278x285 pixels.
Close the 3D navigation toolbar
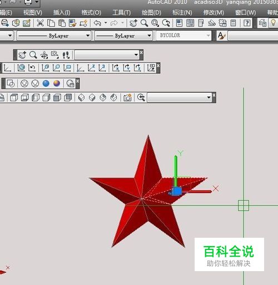pyautogui.click(x=141, y=53)
